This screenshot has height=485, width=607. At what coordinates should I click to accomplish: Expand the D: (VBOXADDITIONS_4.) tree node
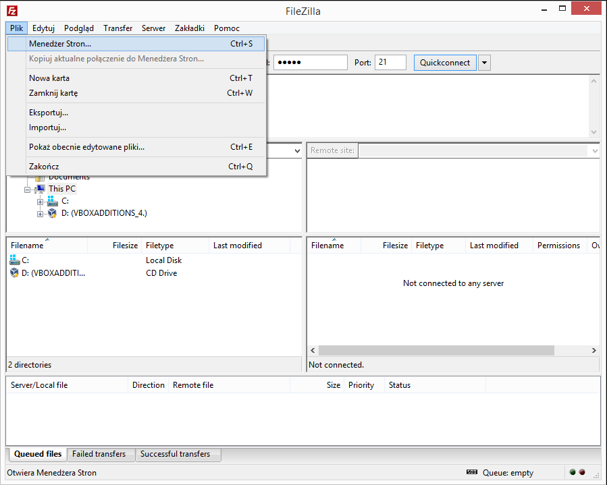tap(40, 214)
